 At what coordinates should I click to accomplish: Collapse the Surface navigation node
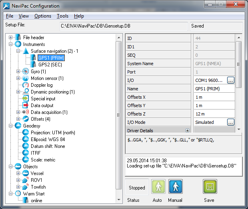18,51
